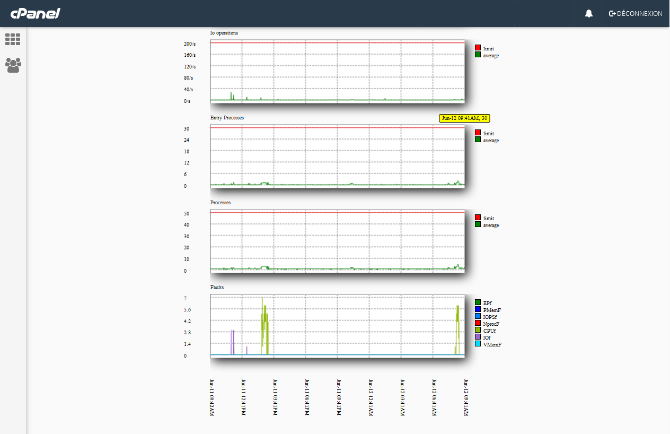This screenshot has width=670, height=434.
Task: Click the 7 label on Faults axis
Action: coord(186,299)
